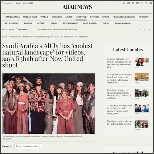This screenshot has width=154, height=154.
Task: Open Pakistani women Hajj mission story
Action: pyautogui.click(x=120, y=122)
